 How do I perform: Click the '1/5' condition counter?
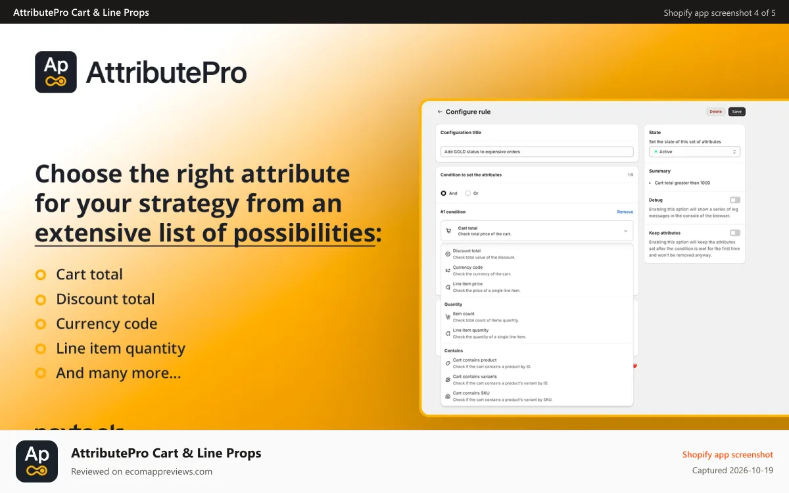pos(631,175)
